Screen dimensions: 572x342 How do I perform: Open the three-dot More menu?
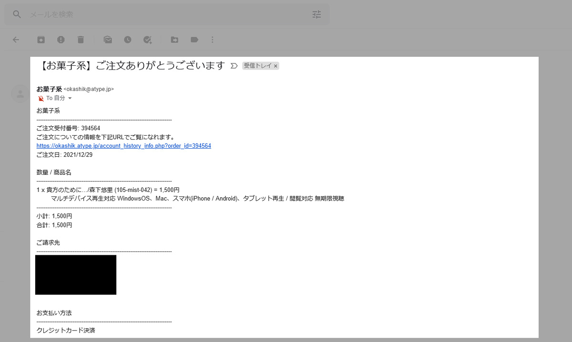tap(213, 40)
